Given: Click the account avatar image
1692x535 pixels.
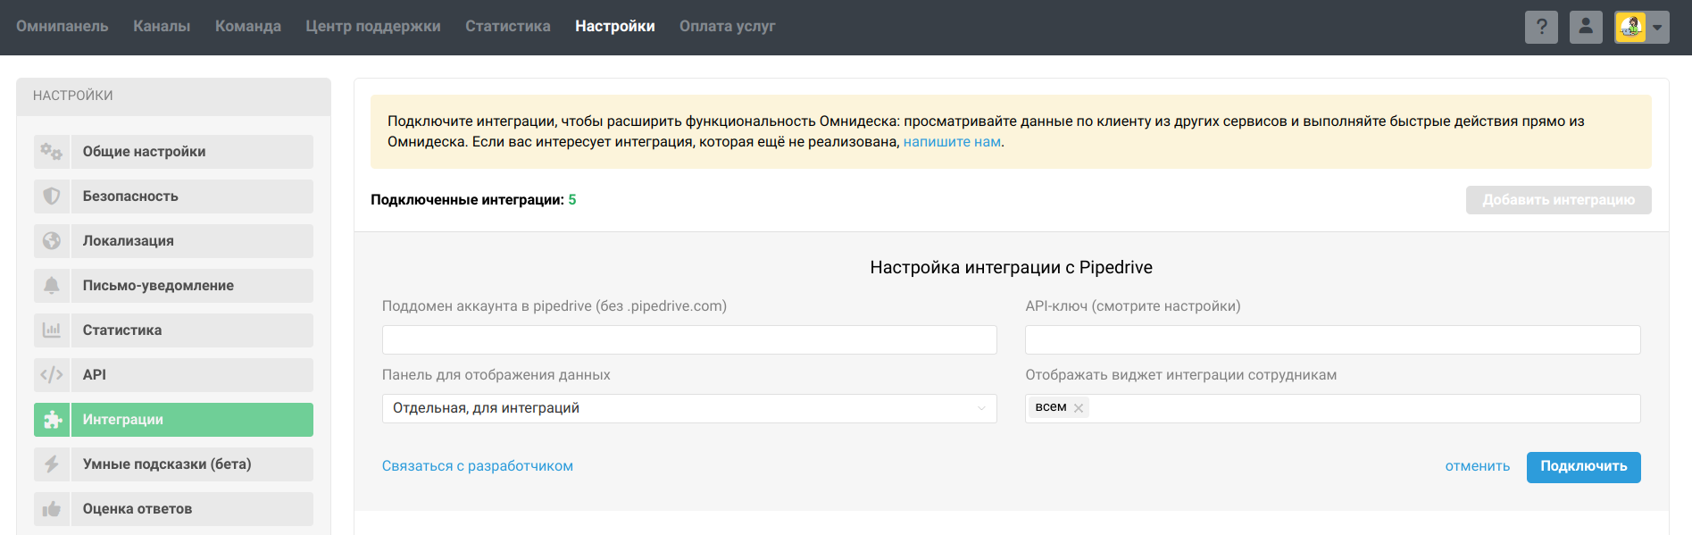Looking at the screenshot, I should pos(1630,27).
